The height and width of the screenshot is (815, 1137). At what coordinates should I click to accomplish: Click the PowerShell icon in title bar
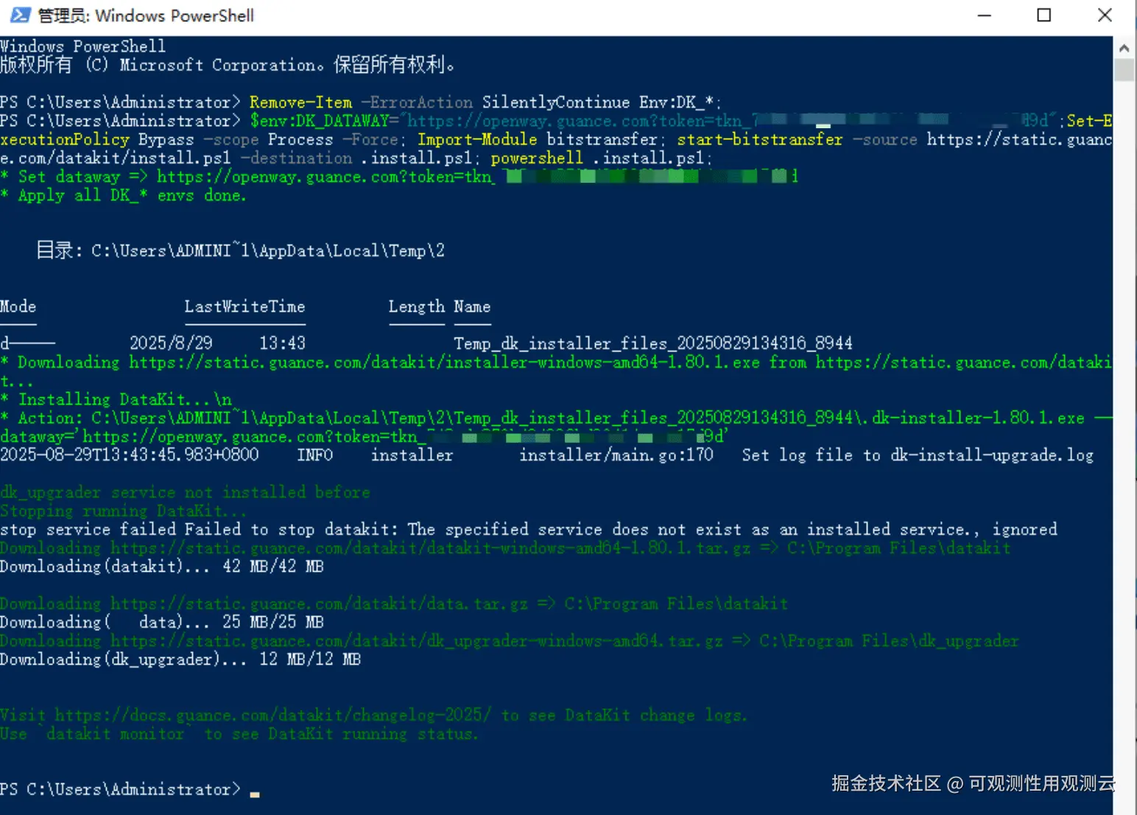click(x=20, y=15)
